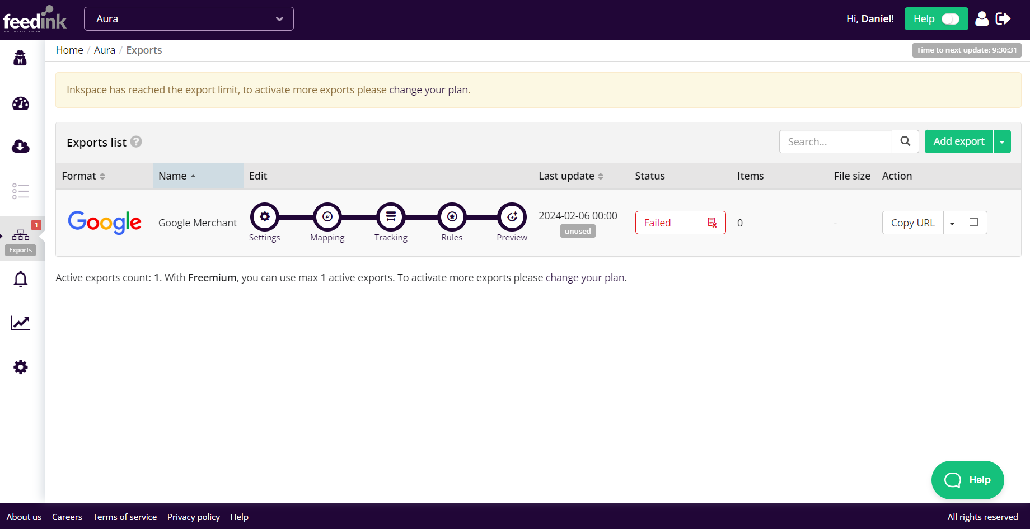The width and height of the screenshot is (1030, 529).
Task: Click the logout icon in header
Action: pyautogui.click(x=1003, y=19)
